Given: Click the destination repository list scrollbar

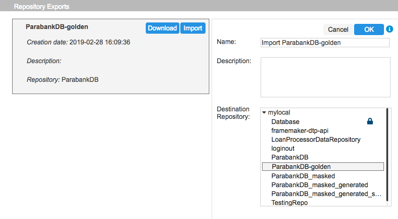Looking at the screenshot, I should pyautogui.click(x=387, y=155).
